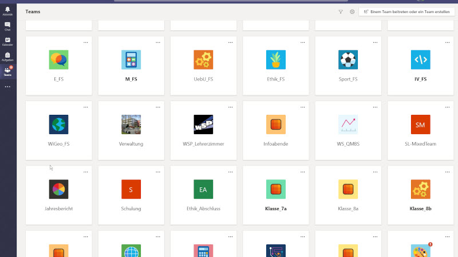Open the Klasse_8a team icon
This screenshot has width=458, height=257.
click(348, 189)
